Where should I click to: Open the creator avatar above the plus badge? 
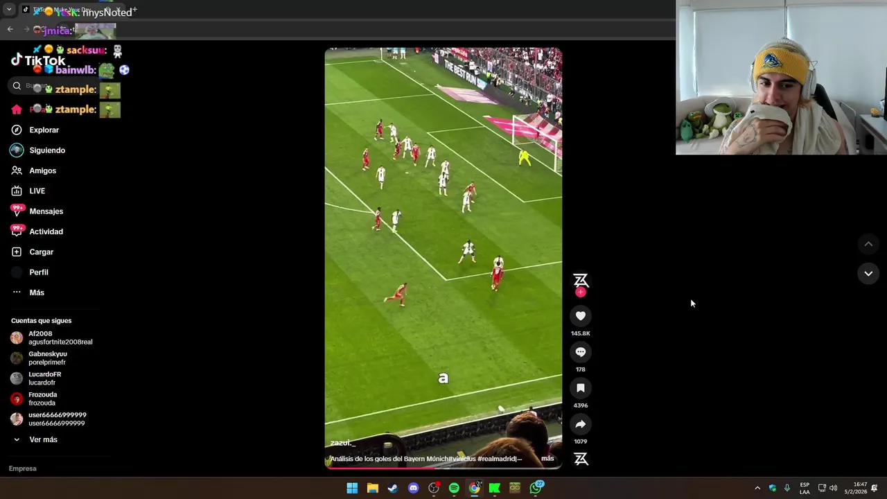pos(581,280)
